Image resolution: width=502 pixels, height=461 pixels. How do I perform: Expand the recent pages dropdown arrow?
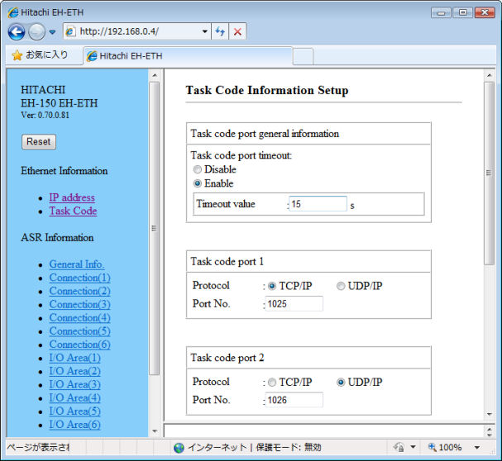pyautogui.click(x=52, y=32)
